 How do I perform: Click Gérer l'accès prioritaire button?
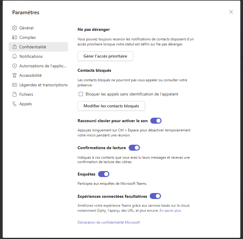click(x=105, y=56)
